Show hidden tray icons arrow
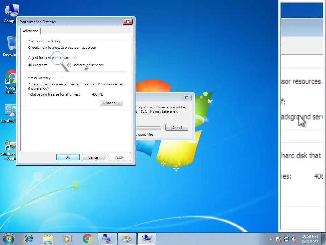This screenshot has width=326, height=245. tap(271, 239)
